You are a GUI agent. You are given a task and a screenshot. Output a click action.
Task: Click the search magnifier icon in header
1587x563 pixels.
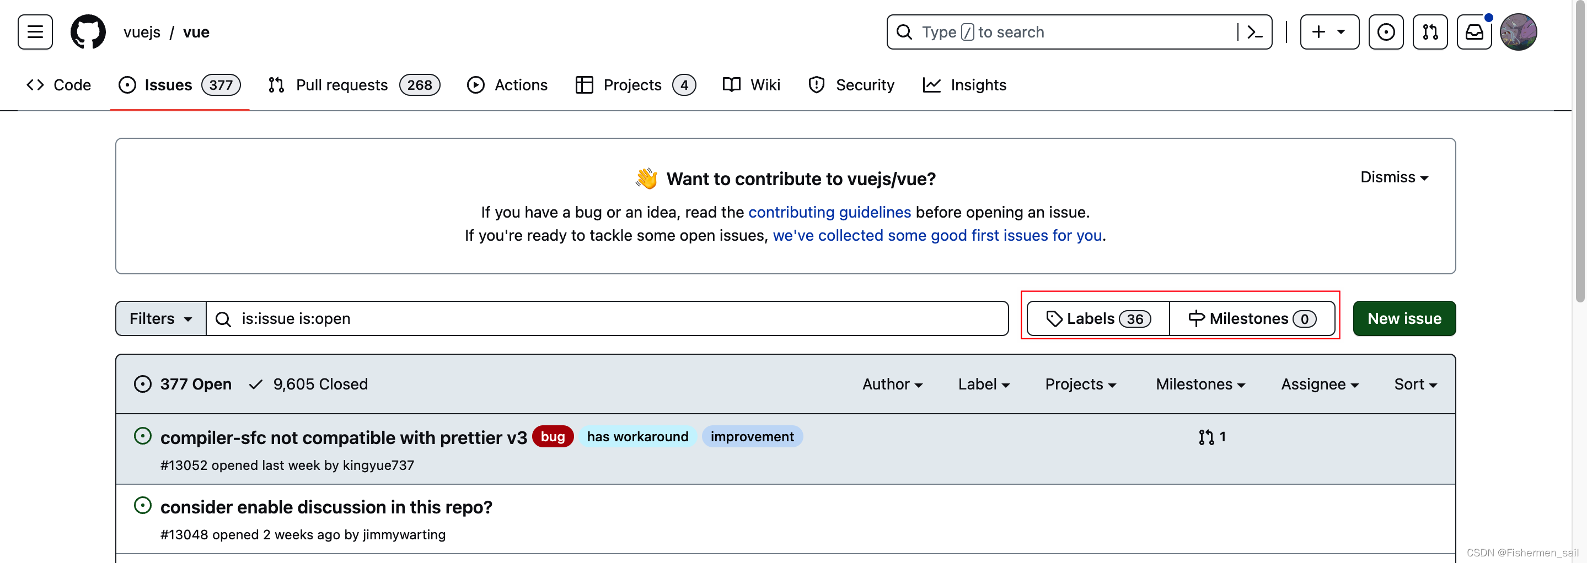pos(904,32)
